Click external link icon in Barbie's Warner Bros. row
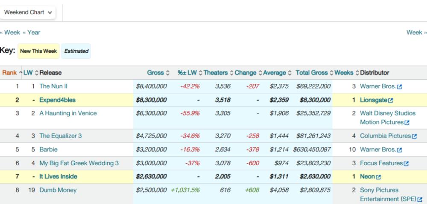This screenshot has width=427, height=204. click(x=400, y=150)
